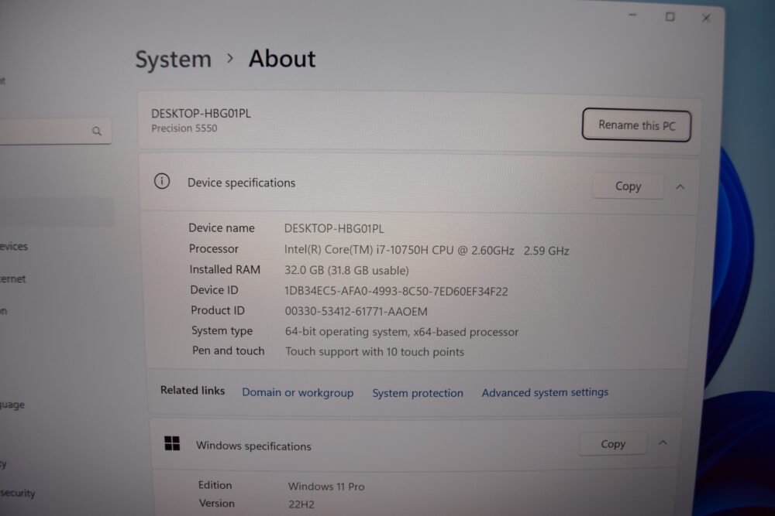
Task: Click the Version label
Action: (x=217, y=503)
